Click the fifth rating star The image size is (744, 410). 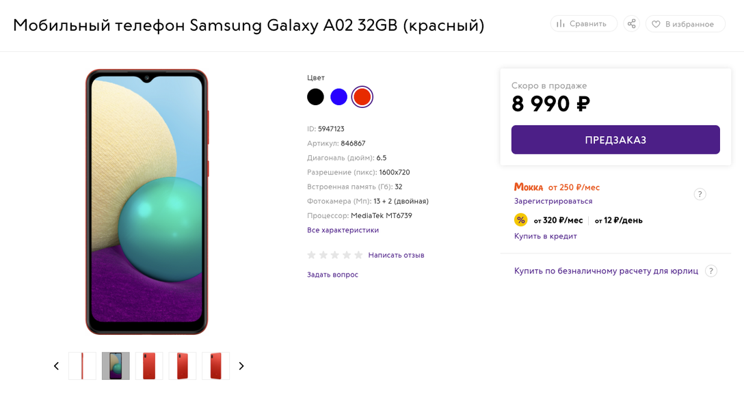click(x=358, y=255)
